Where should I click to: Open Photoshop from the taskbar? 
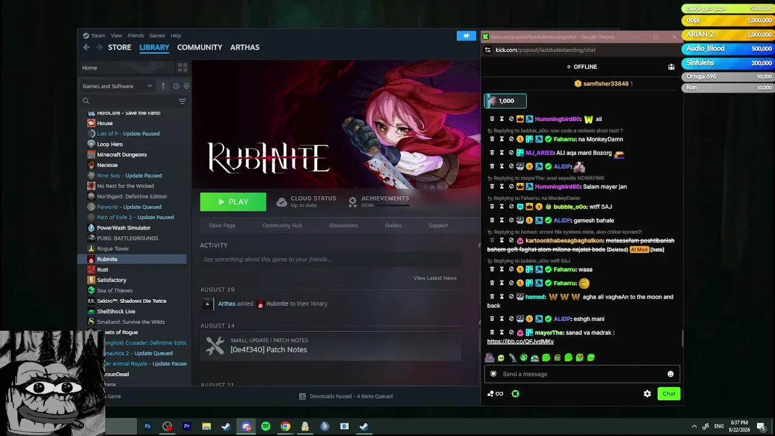[x=147, y=426]
